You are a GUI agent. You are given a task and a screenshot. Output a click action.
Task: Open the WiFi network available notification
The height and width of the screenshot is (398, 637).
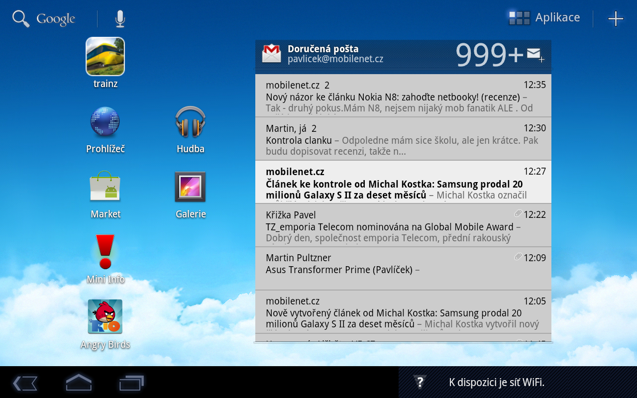tap(498, 382)
